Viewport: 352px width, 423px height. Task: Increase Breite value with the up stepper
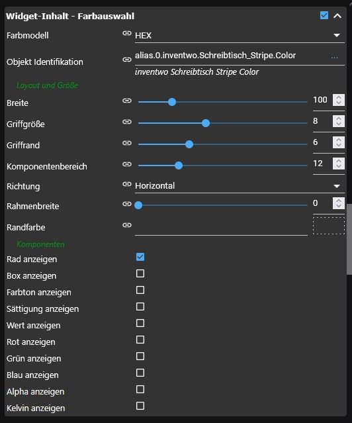point(339,97)
